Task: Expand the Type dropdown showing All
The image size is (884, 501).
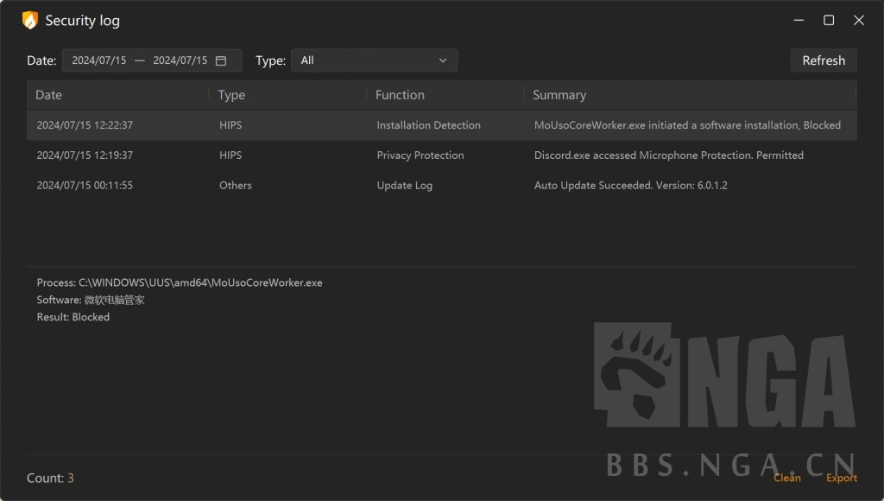Action: (x=374, y=60)
